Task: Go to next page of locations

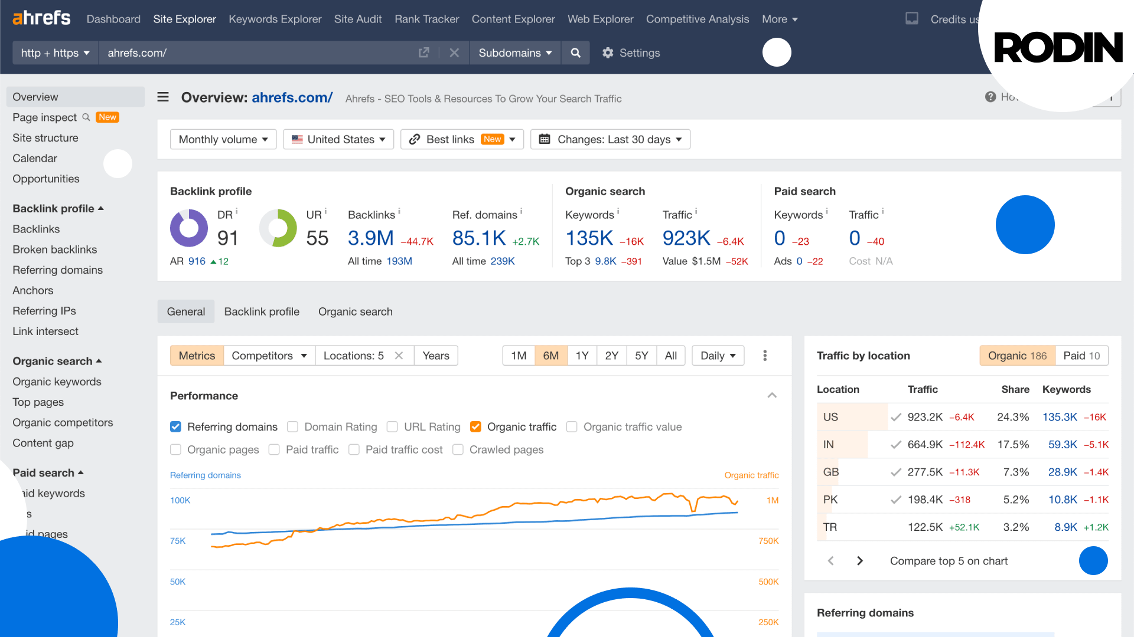Action: pyautogui.click(x=860, y=560)
